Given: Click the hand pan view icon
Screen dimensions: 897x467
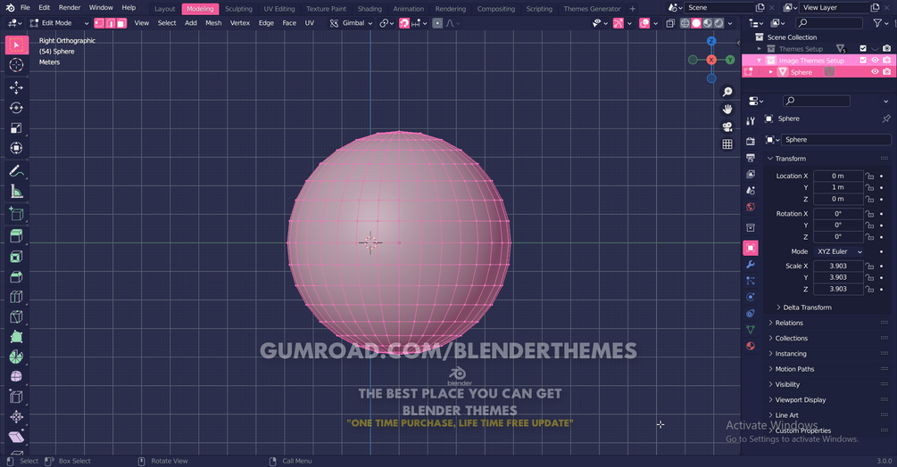Looking at the screenshot, I should pos(727,109).
